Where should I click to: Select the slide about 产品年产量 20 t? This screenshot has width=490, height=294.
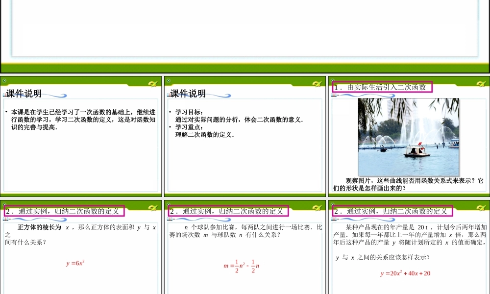[x=409, y=247]
